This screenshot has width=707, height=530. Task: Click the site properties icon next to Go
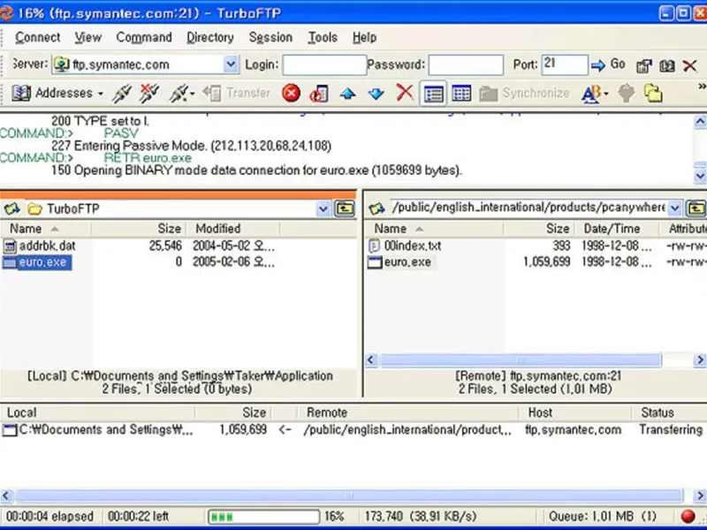tap(644, 65)
